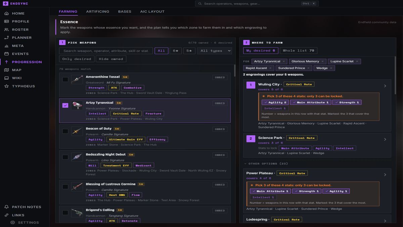
Task: Expand the Science Park farm option
Action: 385,139
